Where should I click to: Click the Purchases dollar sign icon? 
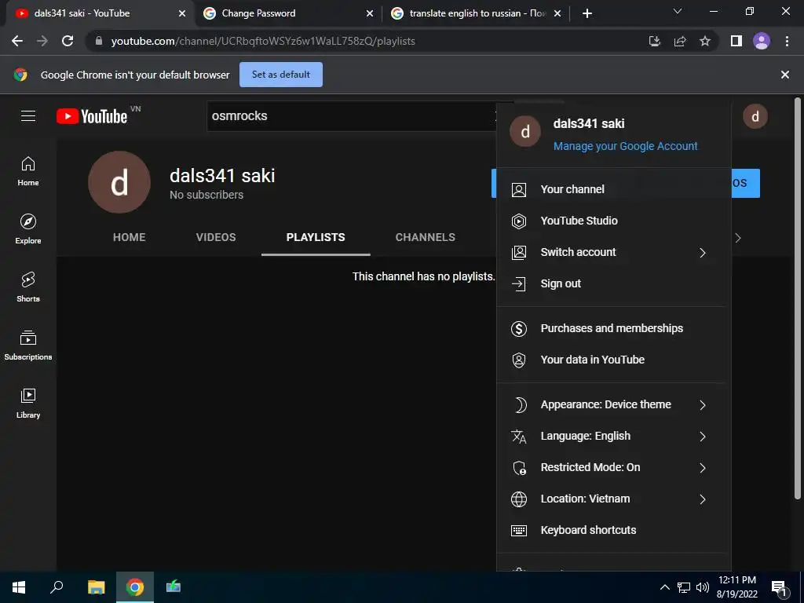pos(519,329)
